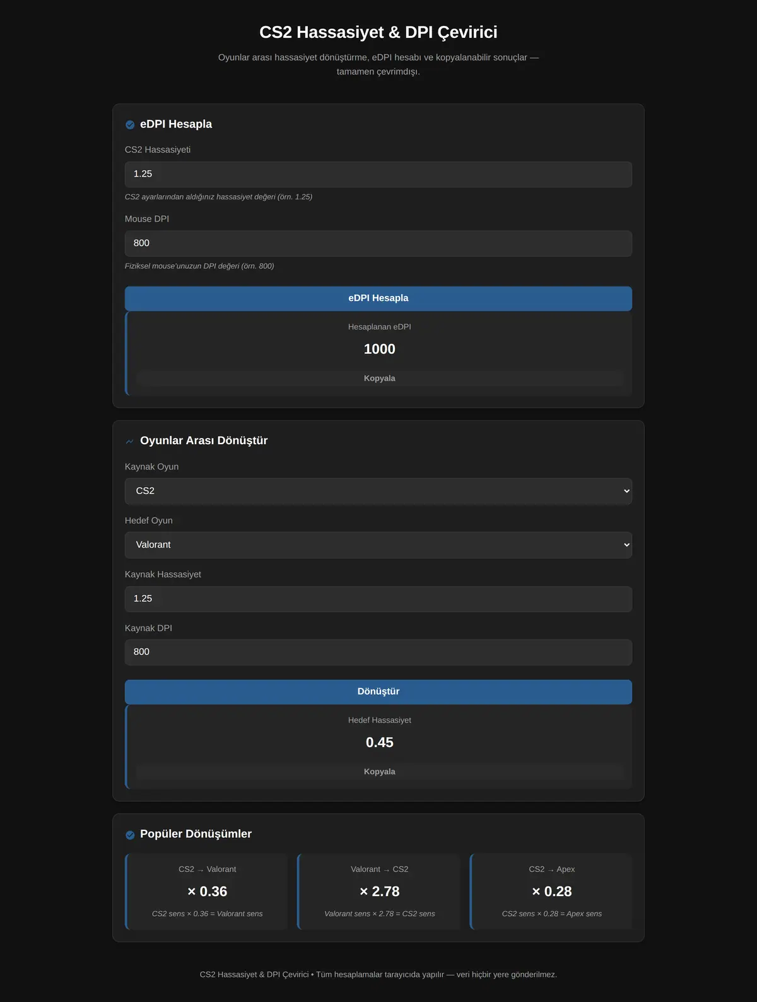Viewport: 757px width, 1002px height.
Task: Click the Kaynak DPI input field
Action: [x=378, y=652]
